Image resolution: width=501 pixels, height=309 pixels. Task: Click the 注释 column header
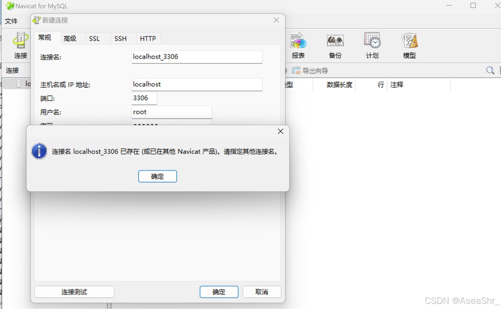[419, 85]
